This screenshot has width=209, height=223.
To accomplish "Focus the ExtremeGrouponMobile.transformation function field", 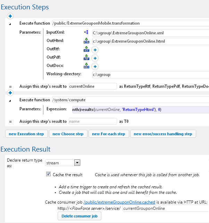I will (131, 23).
